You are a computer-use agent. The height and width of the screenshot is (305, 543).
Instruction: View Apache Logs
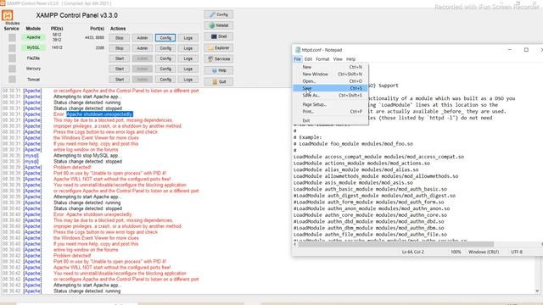188,37
